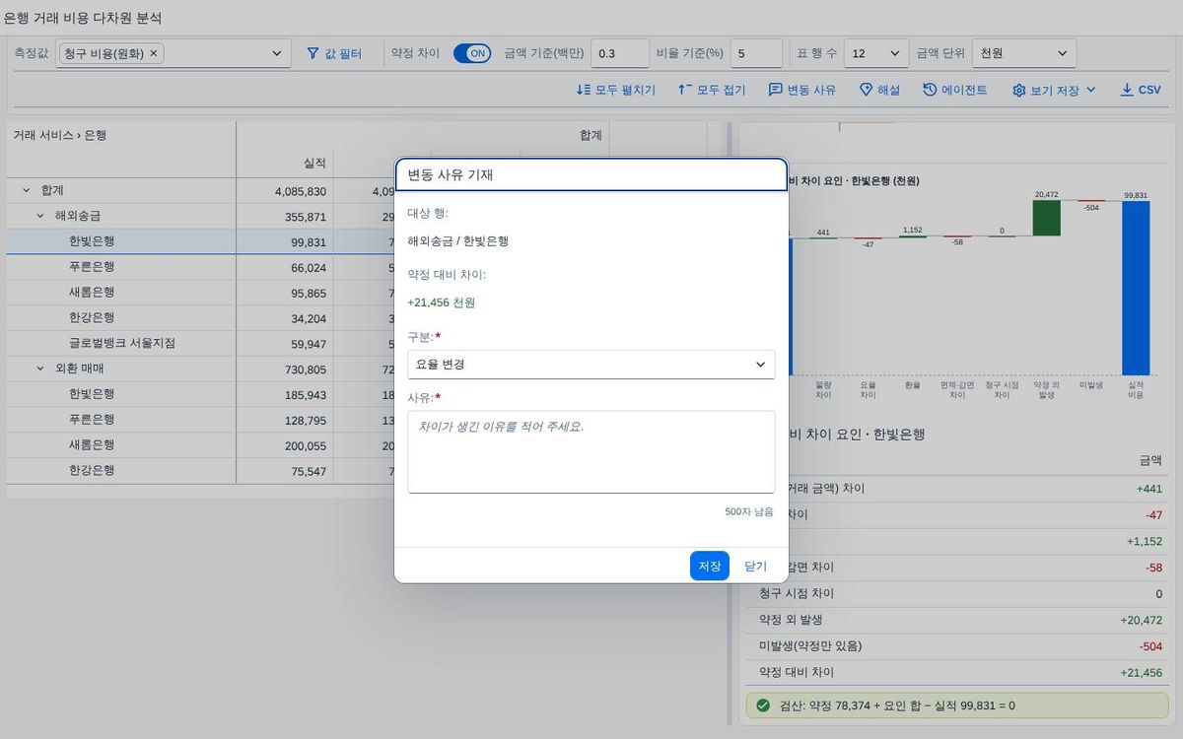This screenshot has width=1183, height=739.
Task: Click the 해설 toolbar button
Action: point(879,90)
